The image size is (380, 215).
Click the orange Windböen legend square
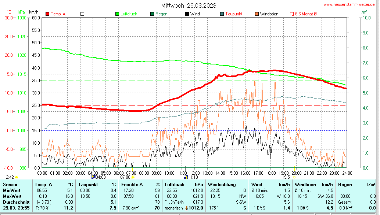tap(257, 14)
